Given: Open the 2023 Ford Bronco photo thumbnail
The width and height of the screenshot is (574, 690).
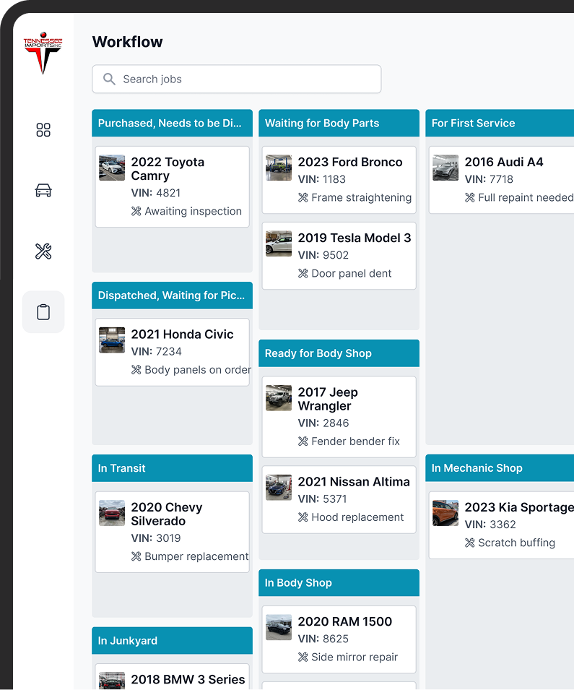Looking at the screenshot, I should tap(279, 168).
